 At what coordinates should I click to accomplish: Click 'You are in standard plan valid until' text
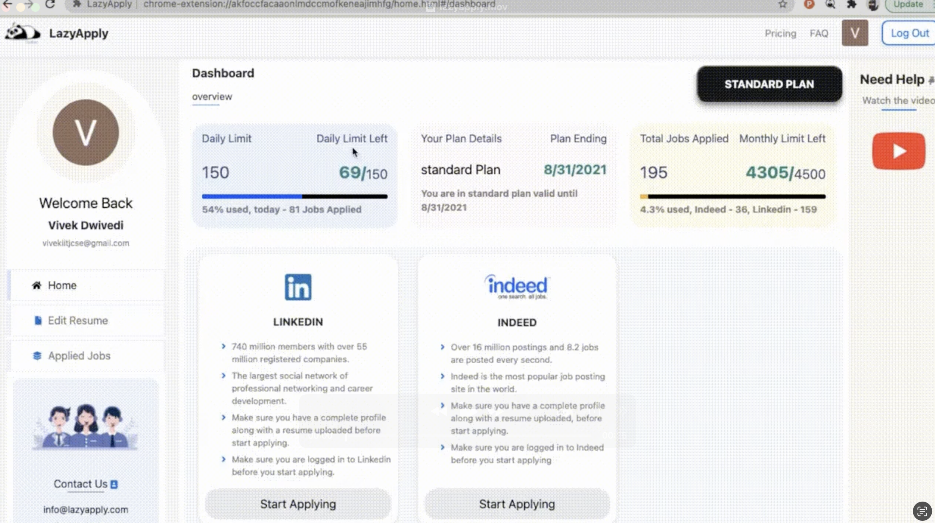[499, 194]
